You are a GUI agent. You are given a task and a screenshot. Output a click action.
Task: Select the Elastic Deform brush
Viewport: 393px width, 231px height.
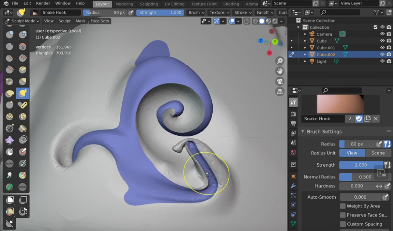pos(10,93)
